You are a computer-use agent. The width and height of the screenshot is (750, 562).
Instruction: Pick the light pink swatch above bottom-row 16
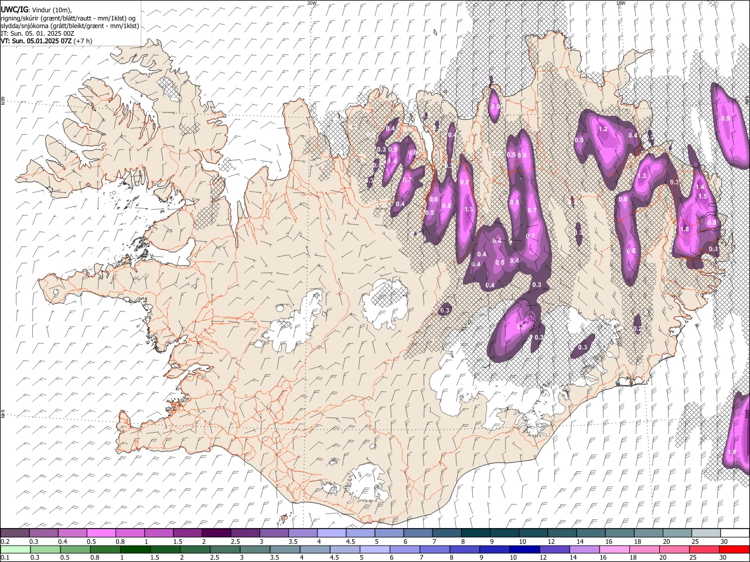point(615,549)
